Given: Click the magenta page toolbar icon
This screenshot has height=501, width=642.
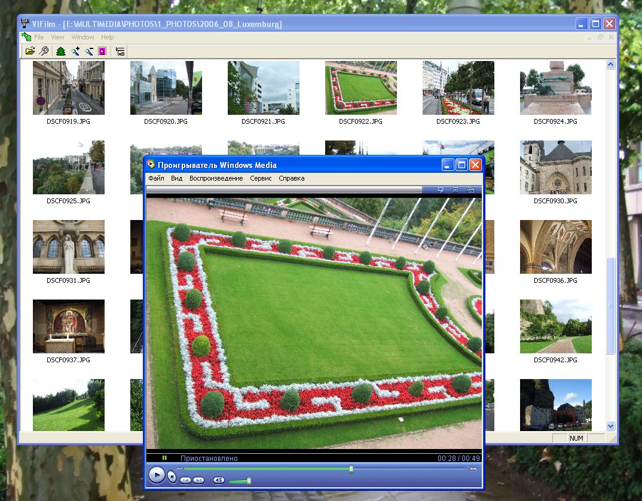Looking at the screenshot, I should 102,51.
